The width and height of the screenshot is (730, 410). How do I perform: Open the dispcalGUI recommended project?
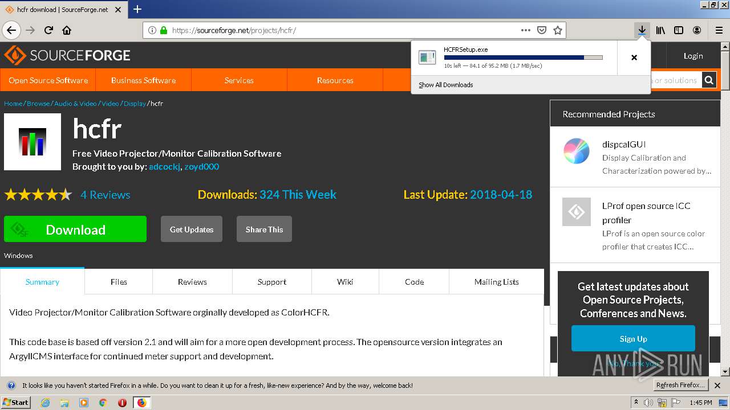click(624, 145)
